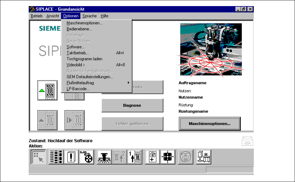This screenshot has width=295, height=182.
Task: Click the GEM envelope icon
Action: 247,141
